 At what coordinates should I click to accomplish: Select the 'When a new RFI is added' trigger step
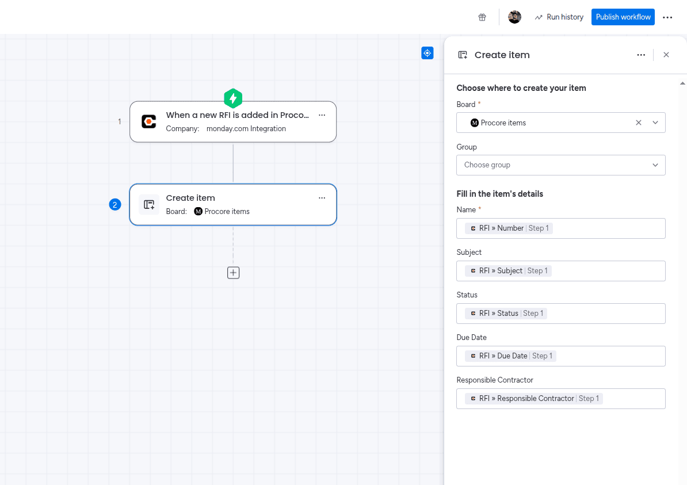coord(233,122)
